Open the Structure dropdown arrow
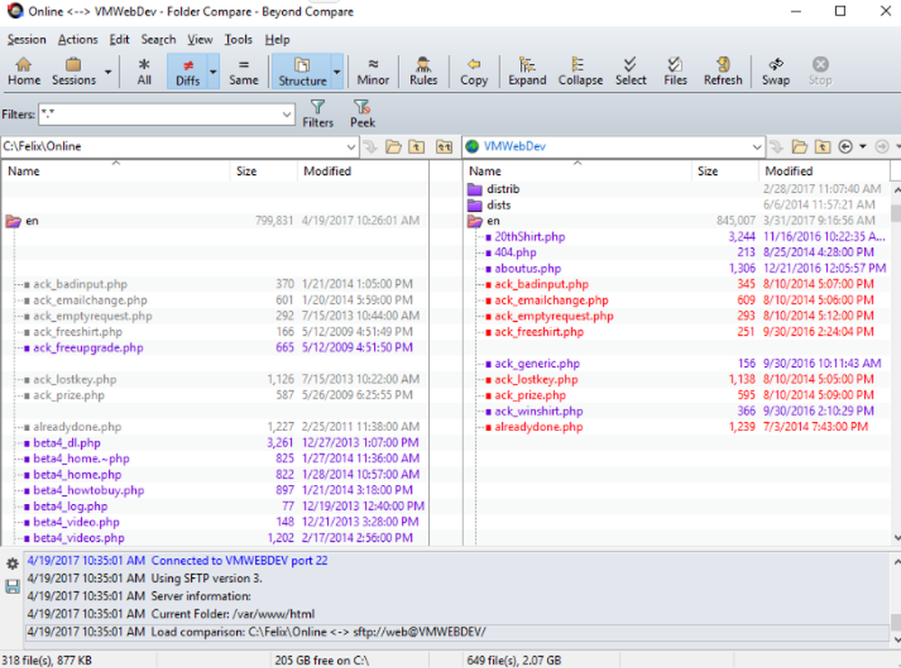The width and height of the screenshot is (901, 668). coord(337,72)
